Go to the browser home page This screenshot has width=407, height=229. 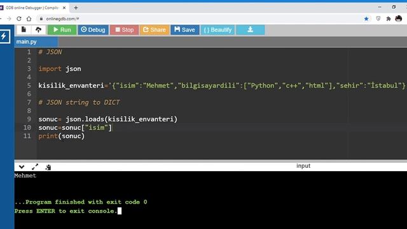(x=29, y=18)
